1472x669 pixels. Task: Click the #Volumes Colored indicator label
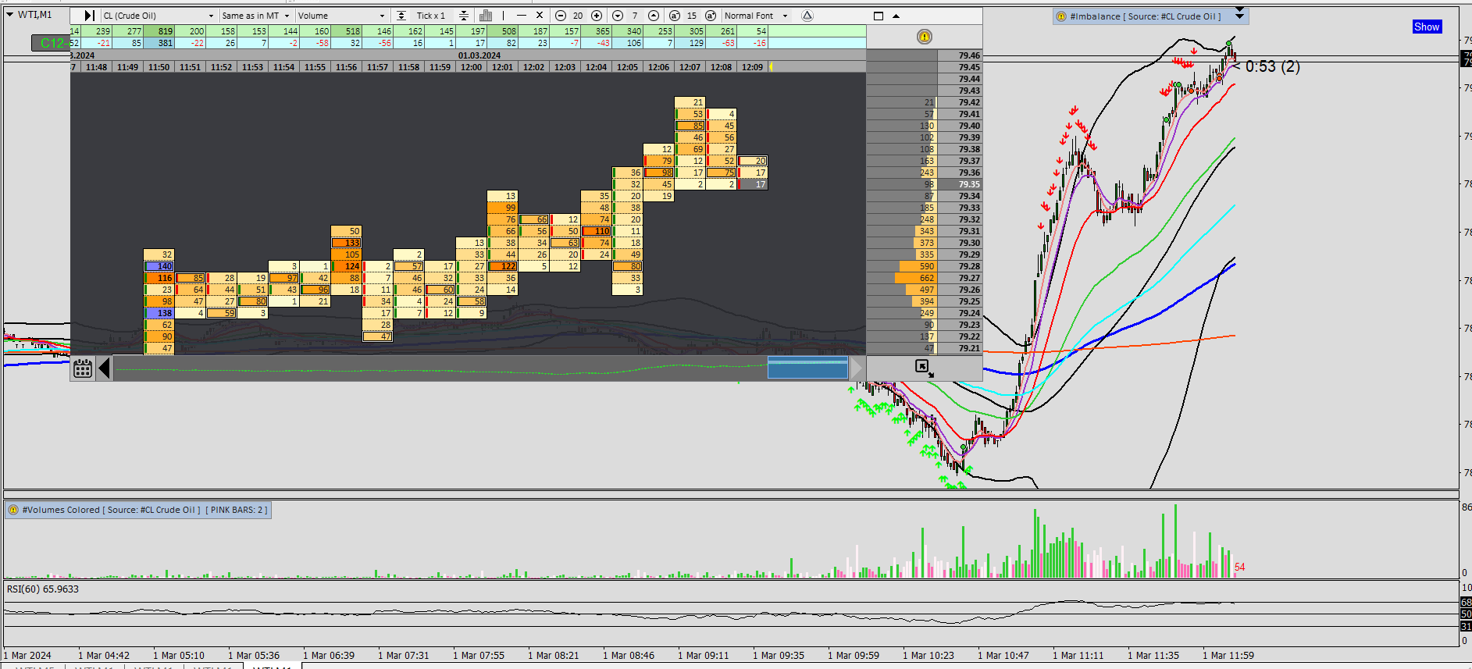coord(137,510)
